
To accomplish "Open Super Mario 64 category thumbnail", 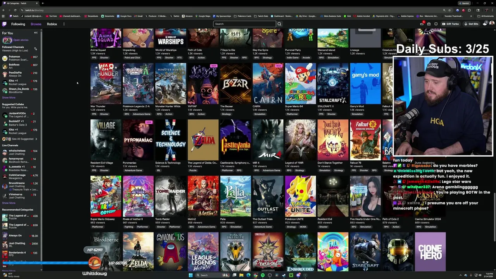I will tap(300, 83).
